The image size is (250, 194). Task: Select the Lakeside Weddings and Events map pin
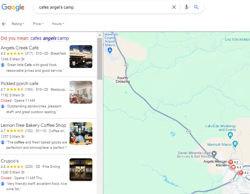pos(230,135)
